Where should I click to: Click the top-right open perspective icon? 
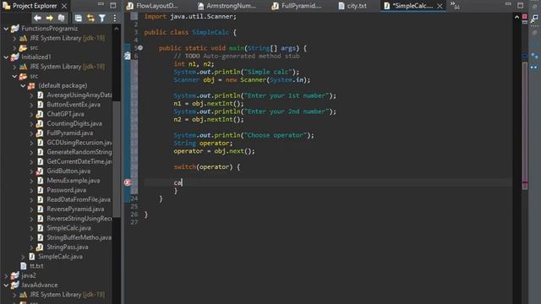click(534, 19)
